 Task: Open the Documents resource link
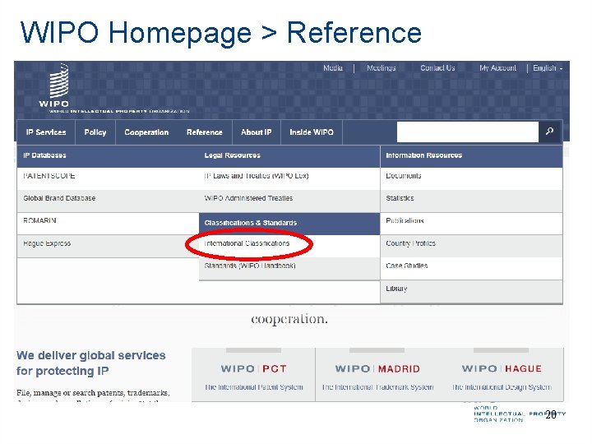[x=403, y=176]
